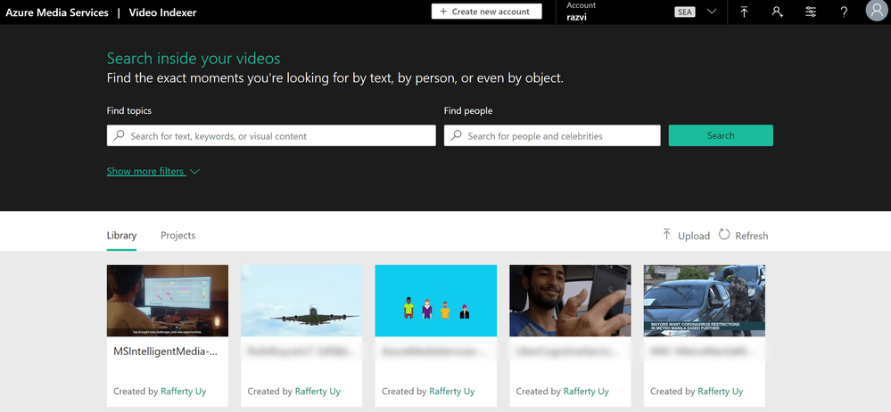Open the help question mark icon
Image resolution: width=891 pixels, height=412 pixels.
pyautogui.click(x=844, y=12)
